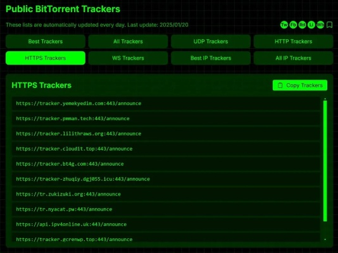View WS Trackers list
Screen dimensions: 338x253
coord(128,58)
